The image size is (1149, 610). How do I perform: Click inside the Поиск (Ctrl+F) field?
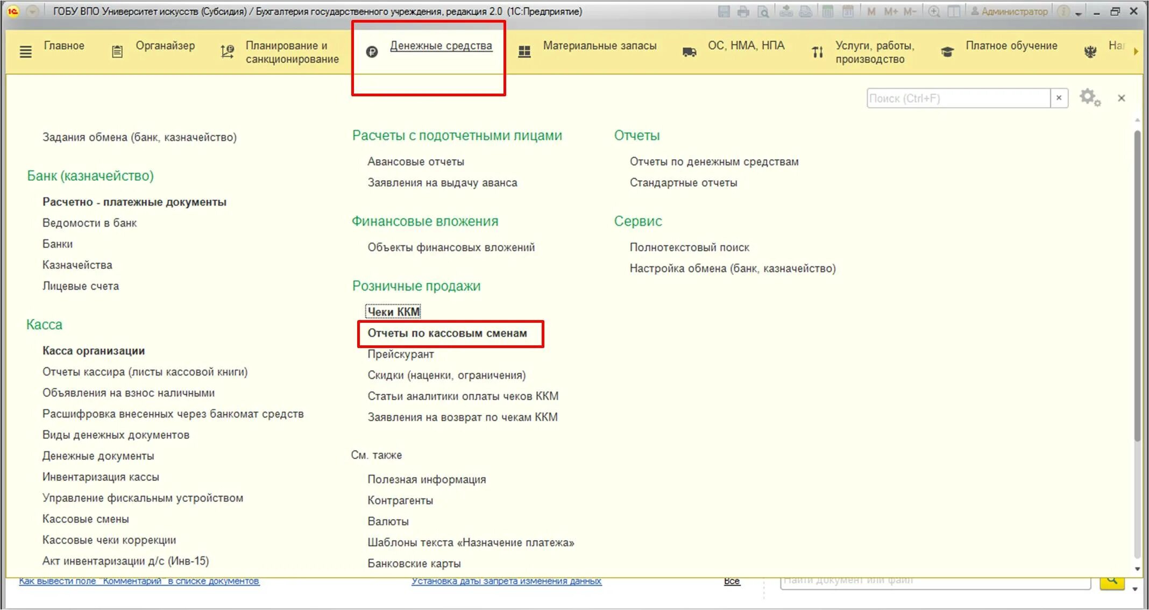click(957, 98)
